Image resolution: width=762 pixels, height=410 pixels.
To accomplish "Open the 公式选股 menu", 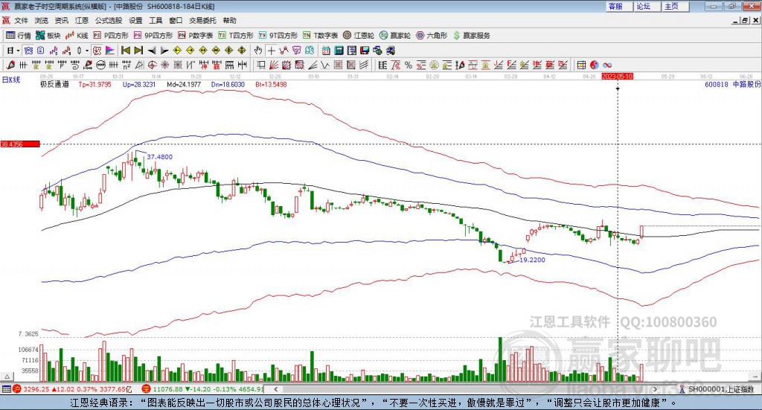I will [x=109, y=20].
